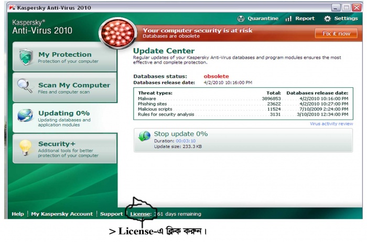Click the 'Your computer security is at risk' banner
The width and height of the screenshot is (367, 242).
[x=198, y=30]
